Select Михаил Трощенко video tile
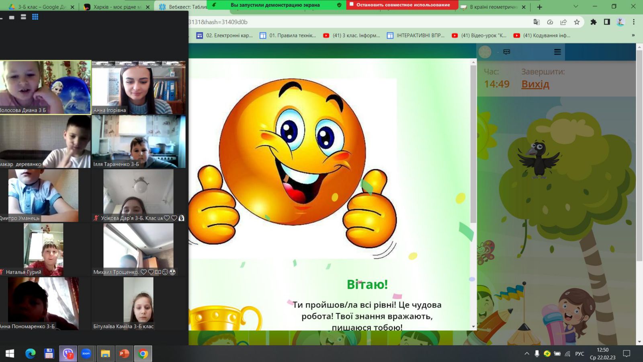This screenshot has height=362, width=643. 139,249
